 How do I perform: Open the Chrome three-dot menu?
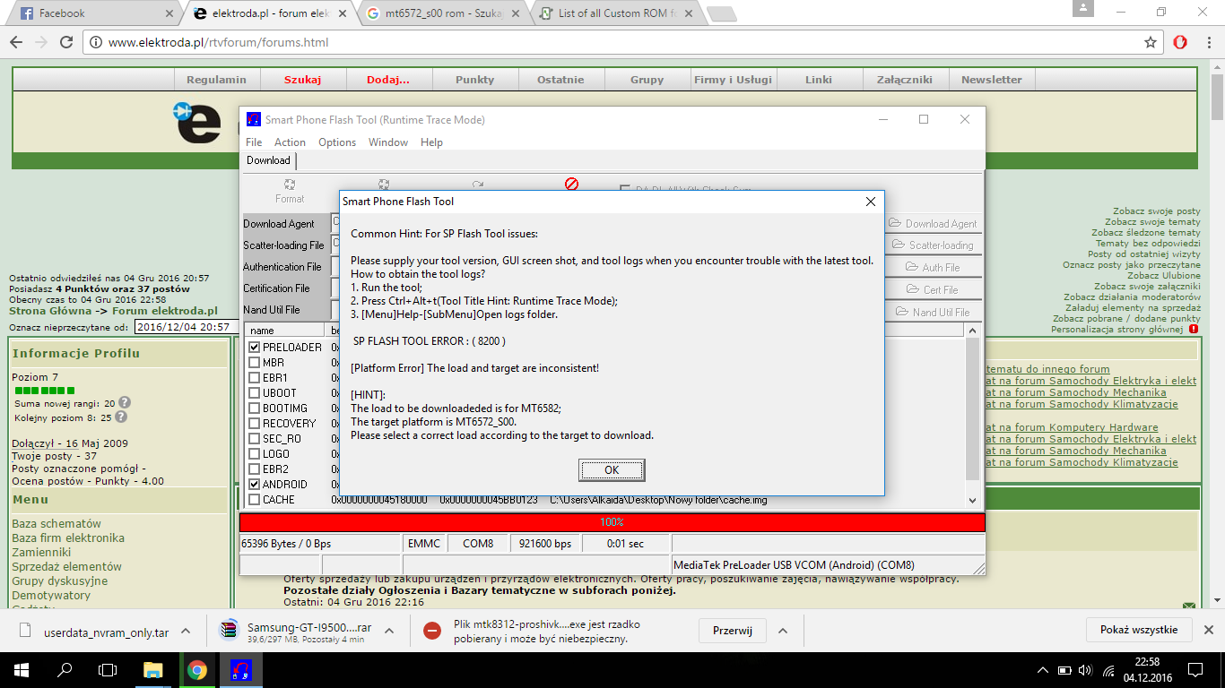coord(1207,42)
